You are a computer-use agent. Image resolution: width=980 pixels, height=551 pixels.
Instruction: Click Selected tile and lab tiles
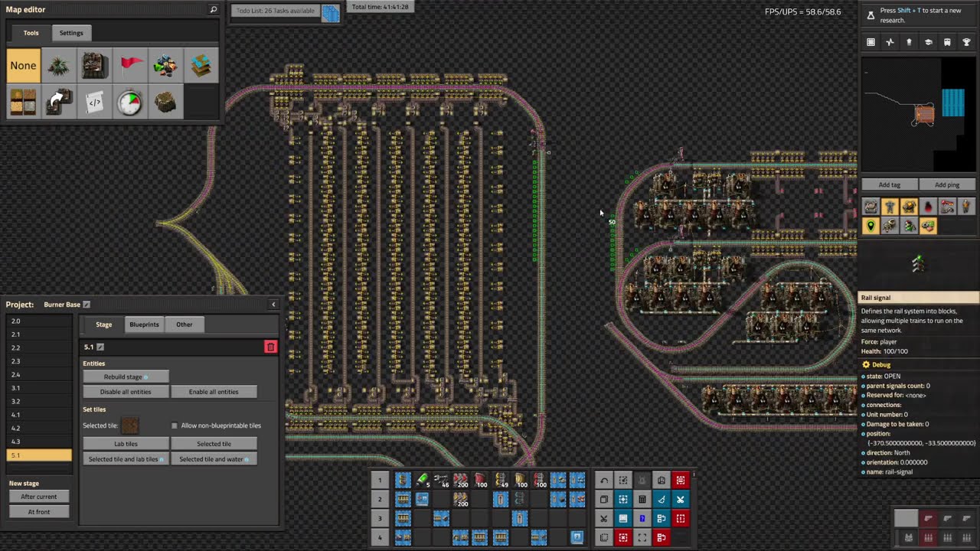point(126,459)
